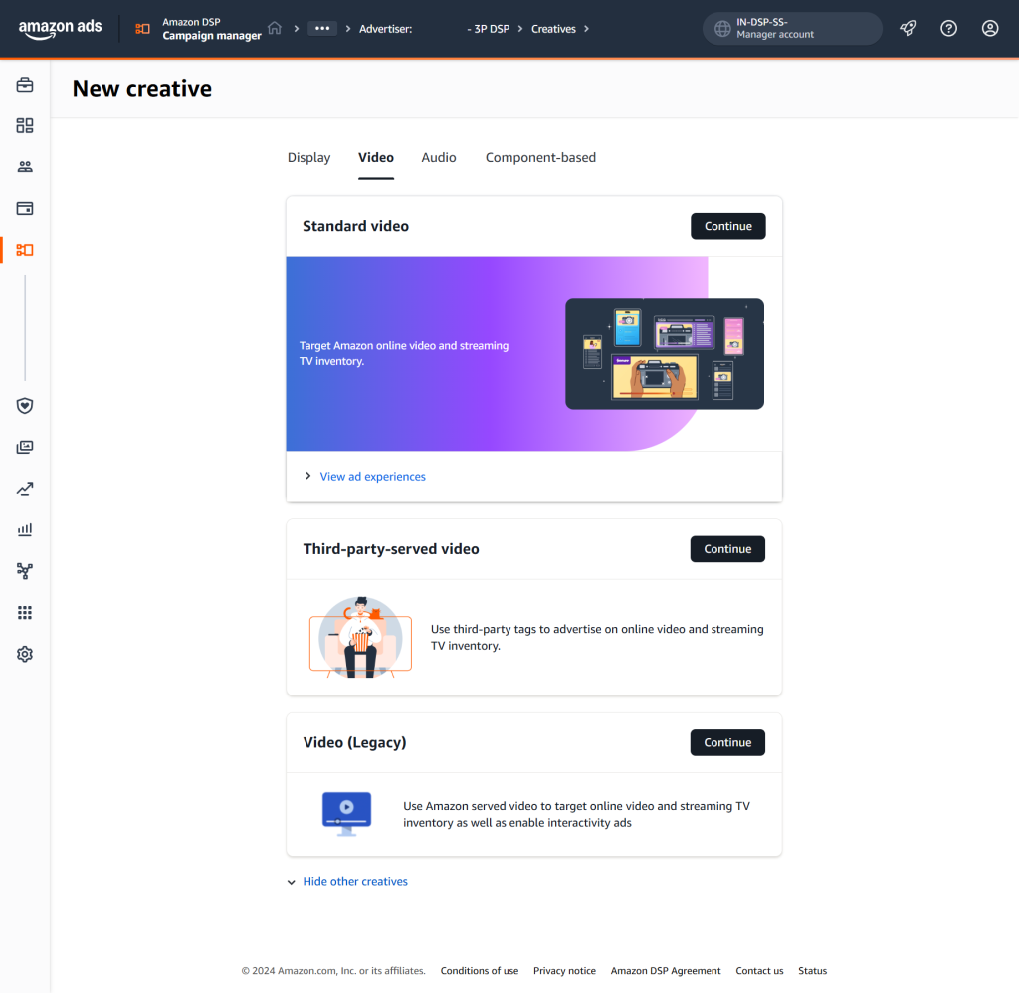Switch to the Audio tab
This screenshot has width=1019, height=993.
439,158
